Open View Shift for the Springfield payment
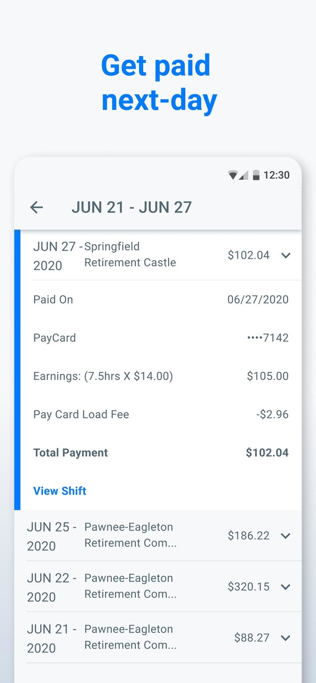 pyautogui.click(x=60, y=491)
